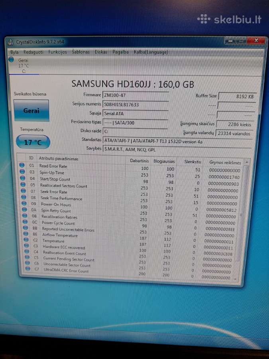The image size is (269, 359).
Task: Click the ID column header
Action: tap(31, 158)
